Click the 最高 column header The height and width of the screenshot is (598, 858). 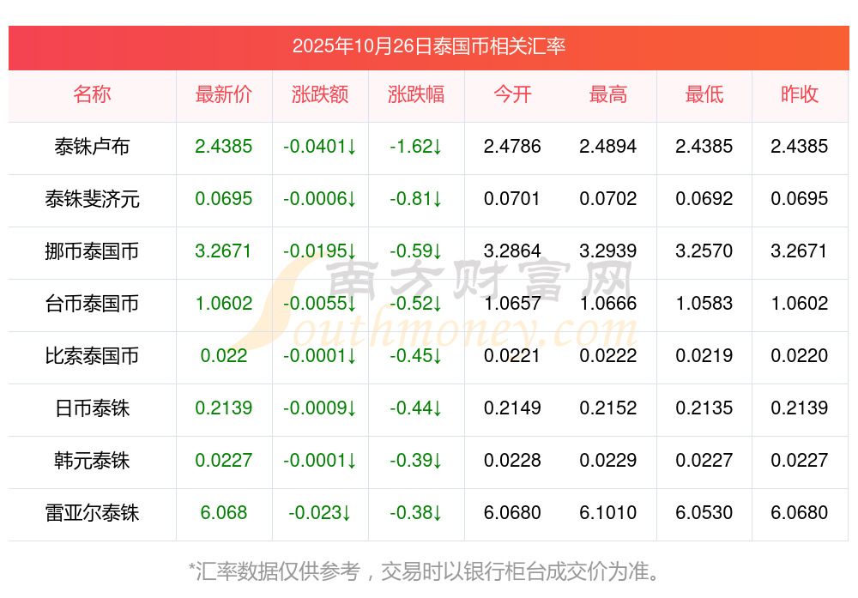tap(608, 95)
